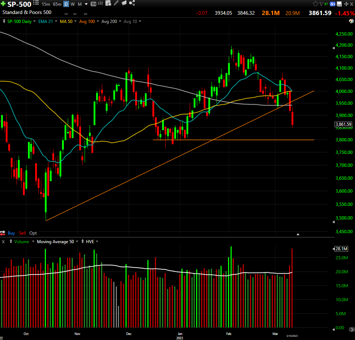Click the Opt options button
This screenshot has height=340, width=355.
tap(33, 233)
